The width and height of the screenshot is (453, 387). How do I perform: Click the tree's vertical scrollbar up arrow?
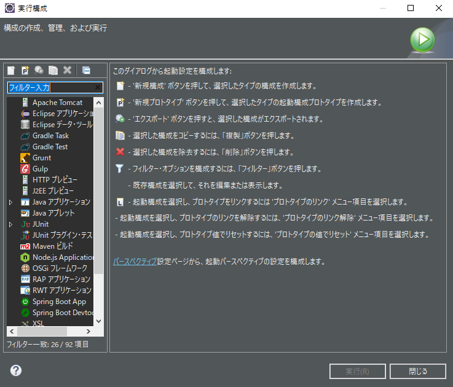pos(98,103)
